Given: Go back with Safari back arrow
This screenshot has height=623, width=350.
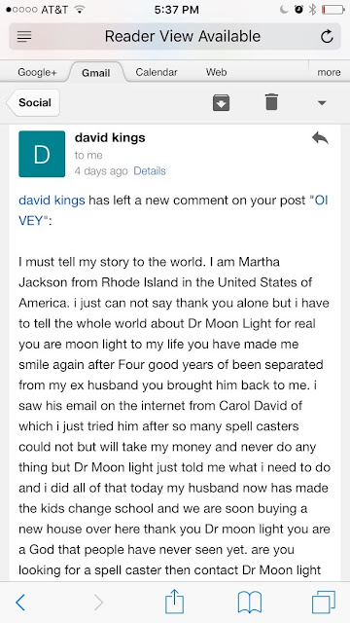Looking at the screenshot, I should 20,603.
